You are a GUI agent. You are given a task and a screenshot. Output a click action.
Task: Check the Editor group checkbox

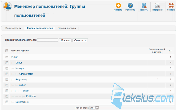[7, 91]
